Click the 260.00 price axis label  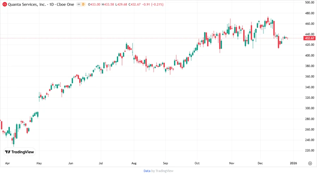click(310, 129)
